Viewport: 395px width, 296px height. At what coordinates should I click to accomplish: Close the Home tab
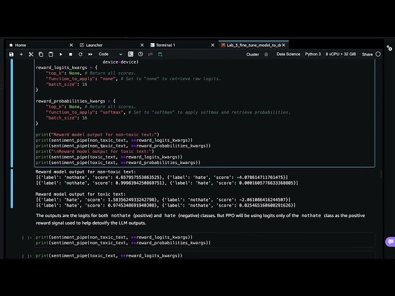(72, 45)
